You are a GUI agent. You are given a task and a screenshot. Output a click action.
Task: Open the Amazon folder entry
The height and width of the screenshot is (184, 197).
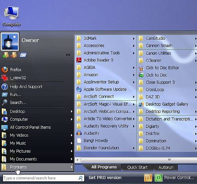coord(106,75)
